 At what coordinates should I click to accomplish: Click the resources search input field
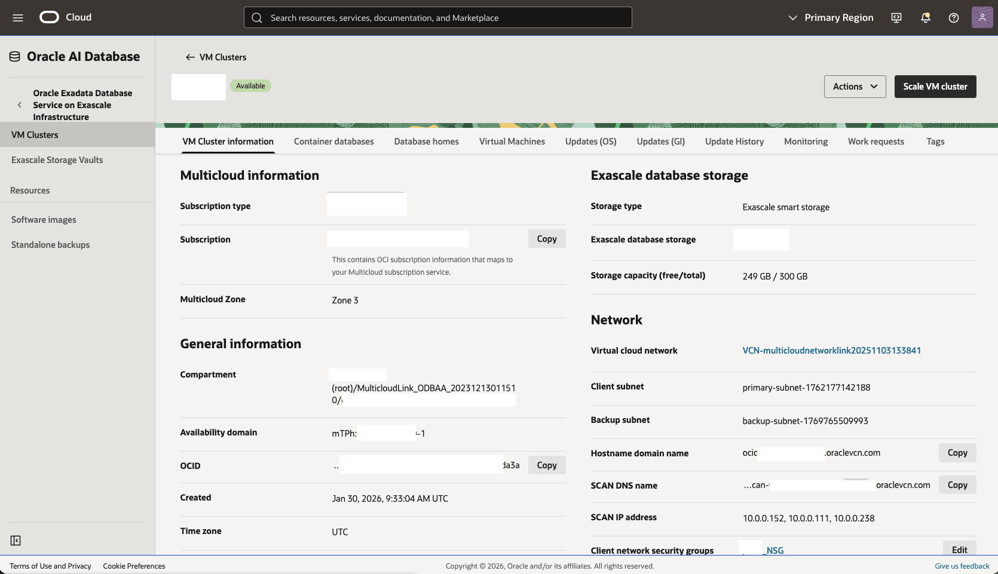[x=437, y=17]
